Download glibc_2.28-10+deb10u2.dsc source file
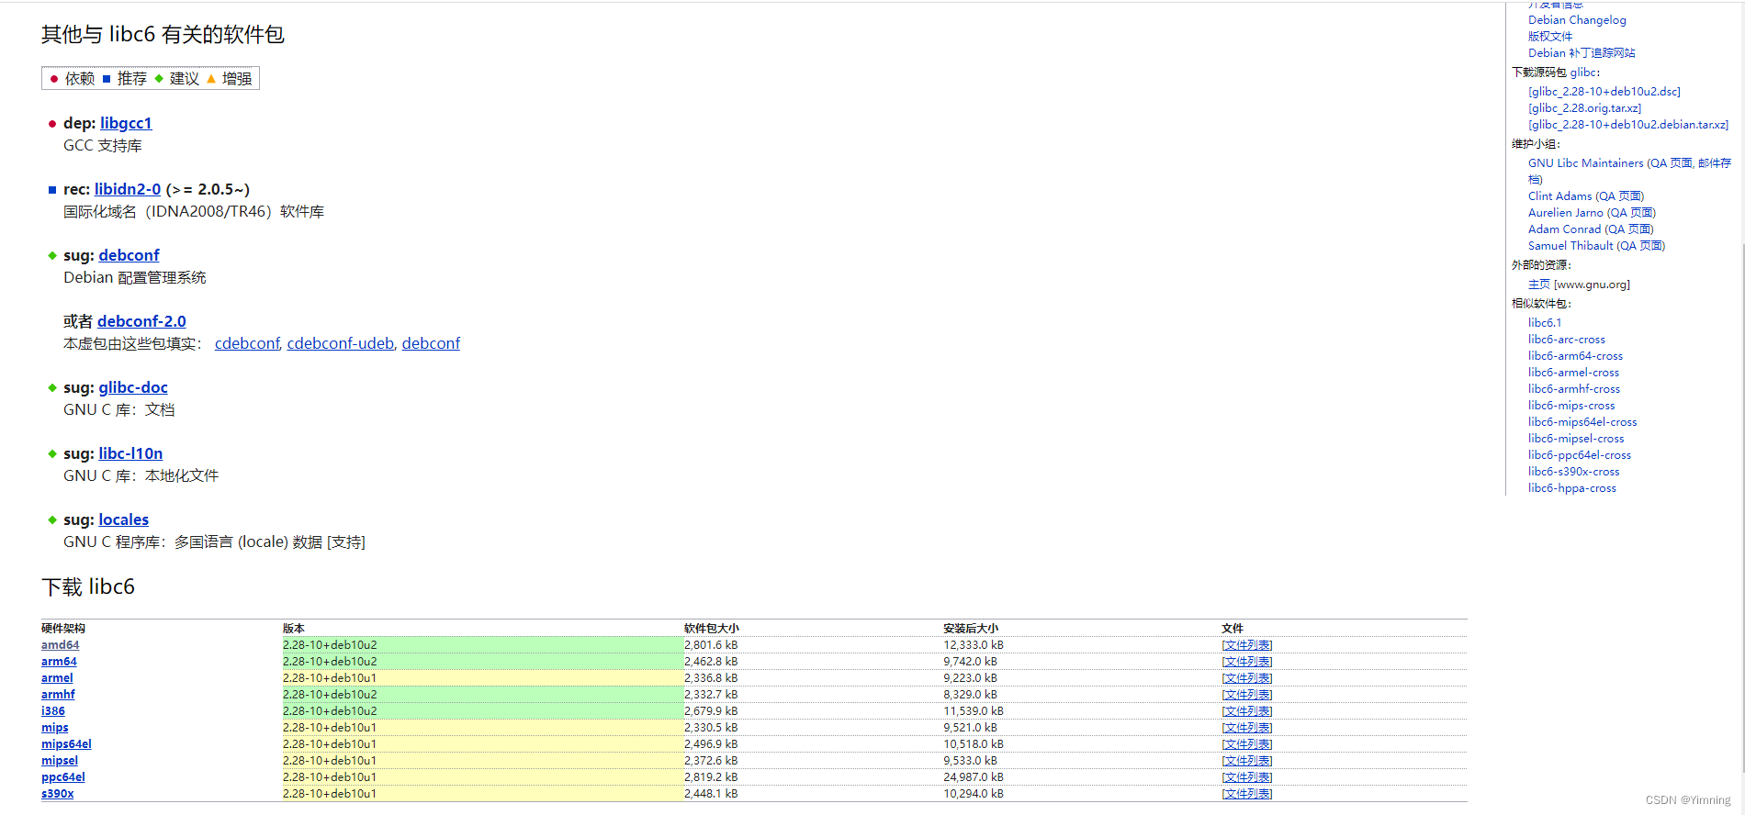 pyautogui.click(x=1604, y=92)
